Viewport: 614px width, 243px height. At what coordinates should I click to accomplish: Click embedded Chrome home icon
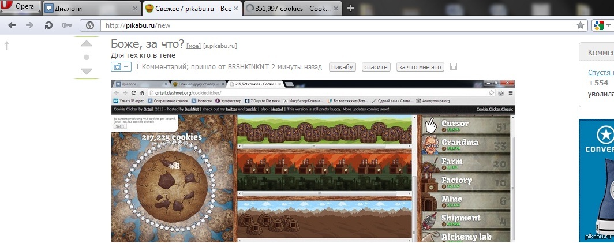(x=143, y=93)
